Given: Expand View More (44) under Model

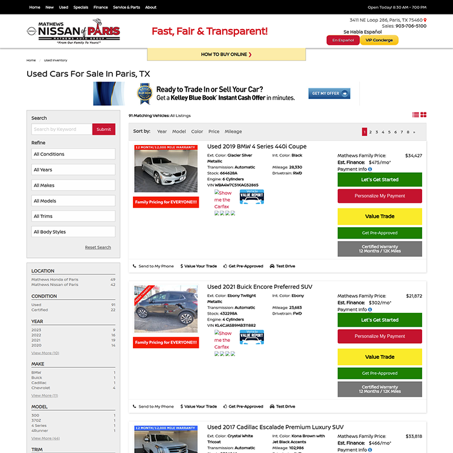Looking at the screenshot, I should tap(45, 439).
